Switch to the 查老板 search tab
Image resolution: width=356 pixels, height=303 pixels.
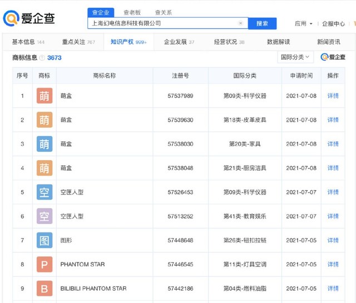132,12
